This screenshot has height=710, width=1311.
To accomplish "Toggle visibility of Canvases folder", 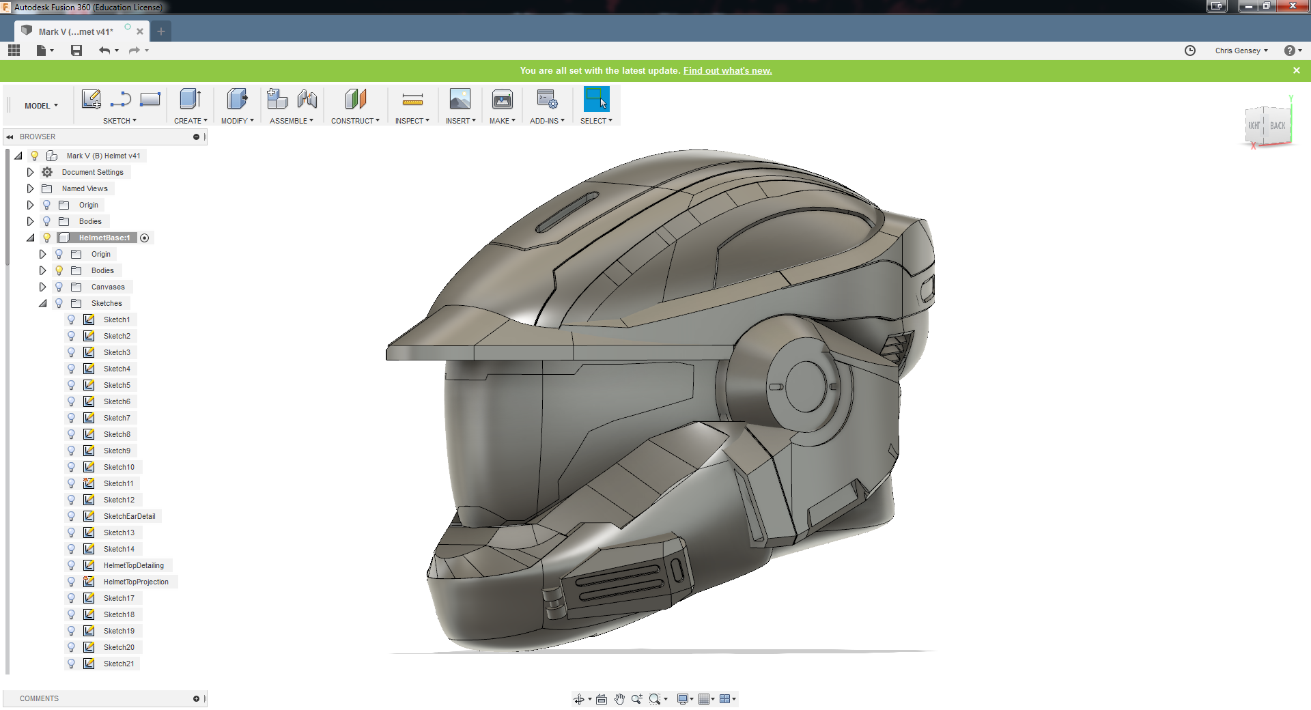I will 59,287.
